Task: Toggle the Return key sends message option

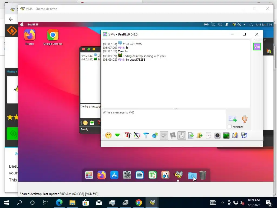Action: pos(182,135)
